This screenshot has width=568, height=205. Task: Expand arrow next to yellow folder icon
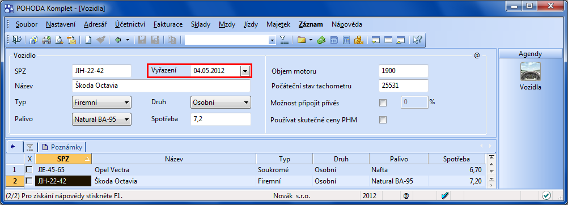coord(311,40)
